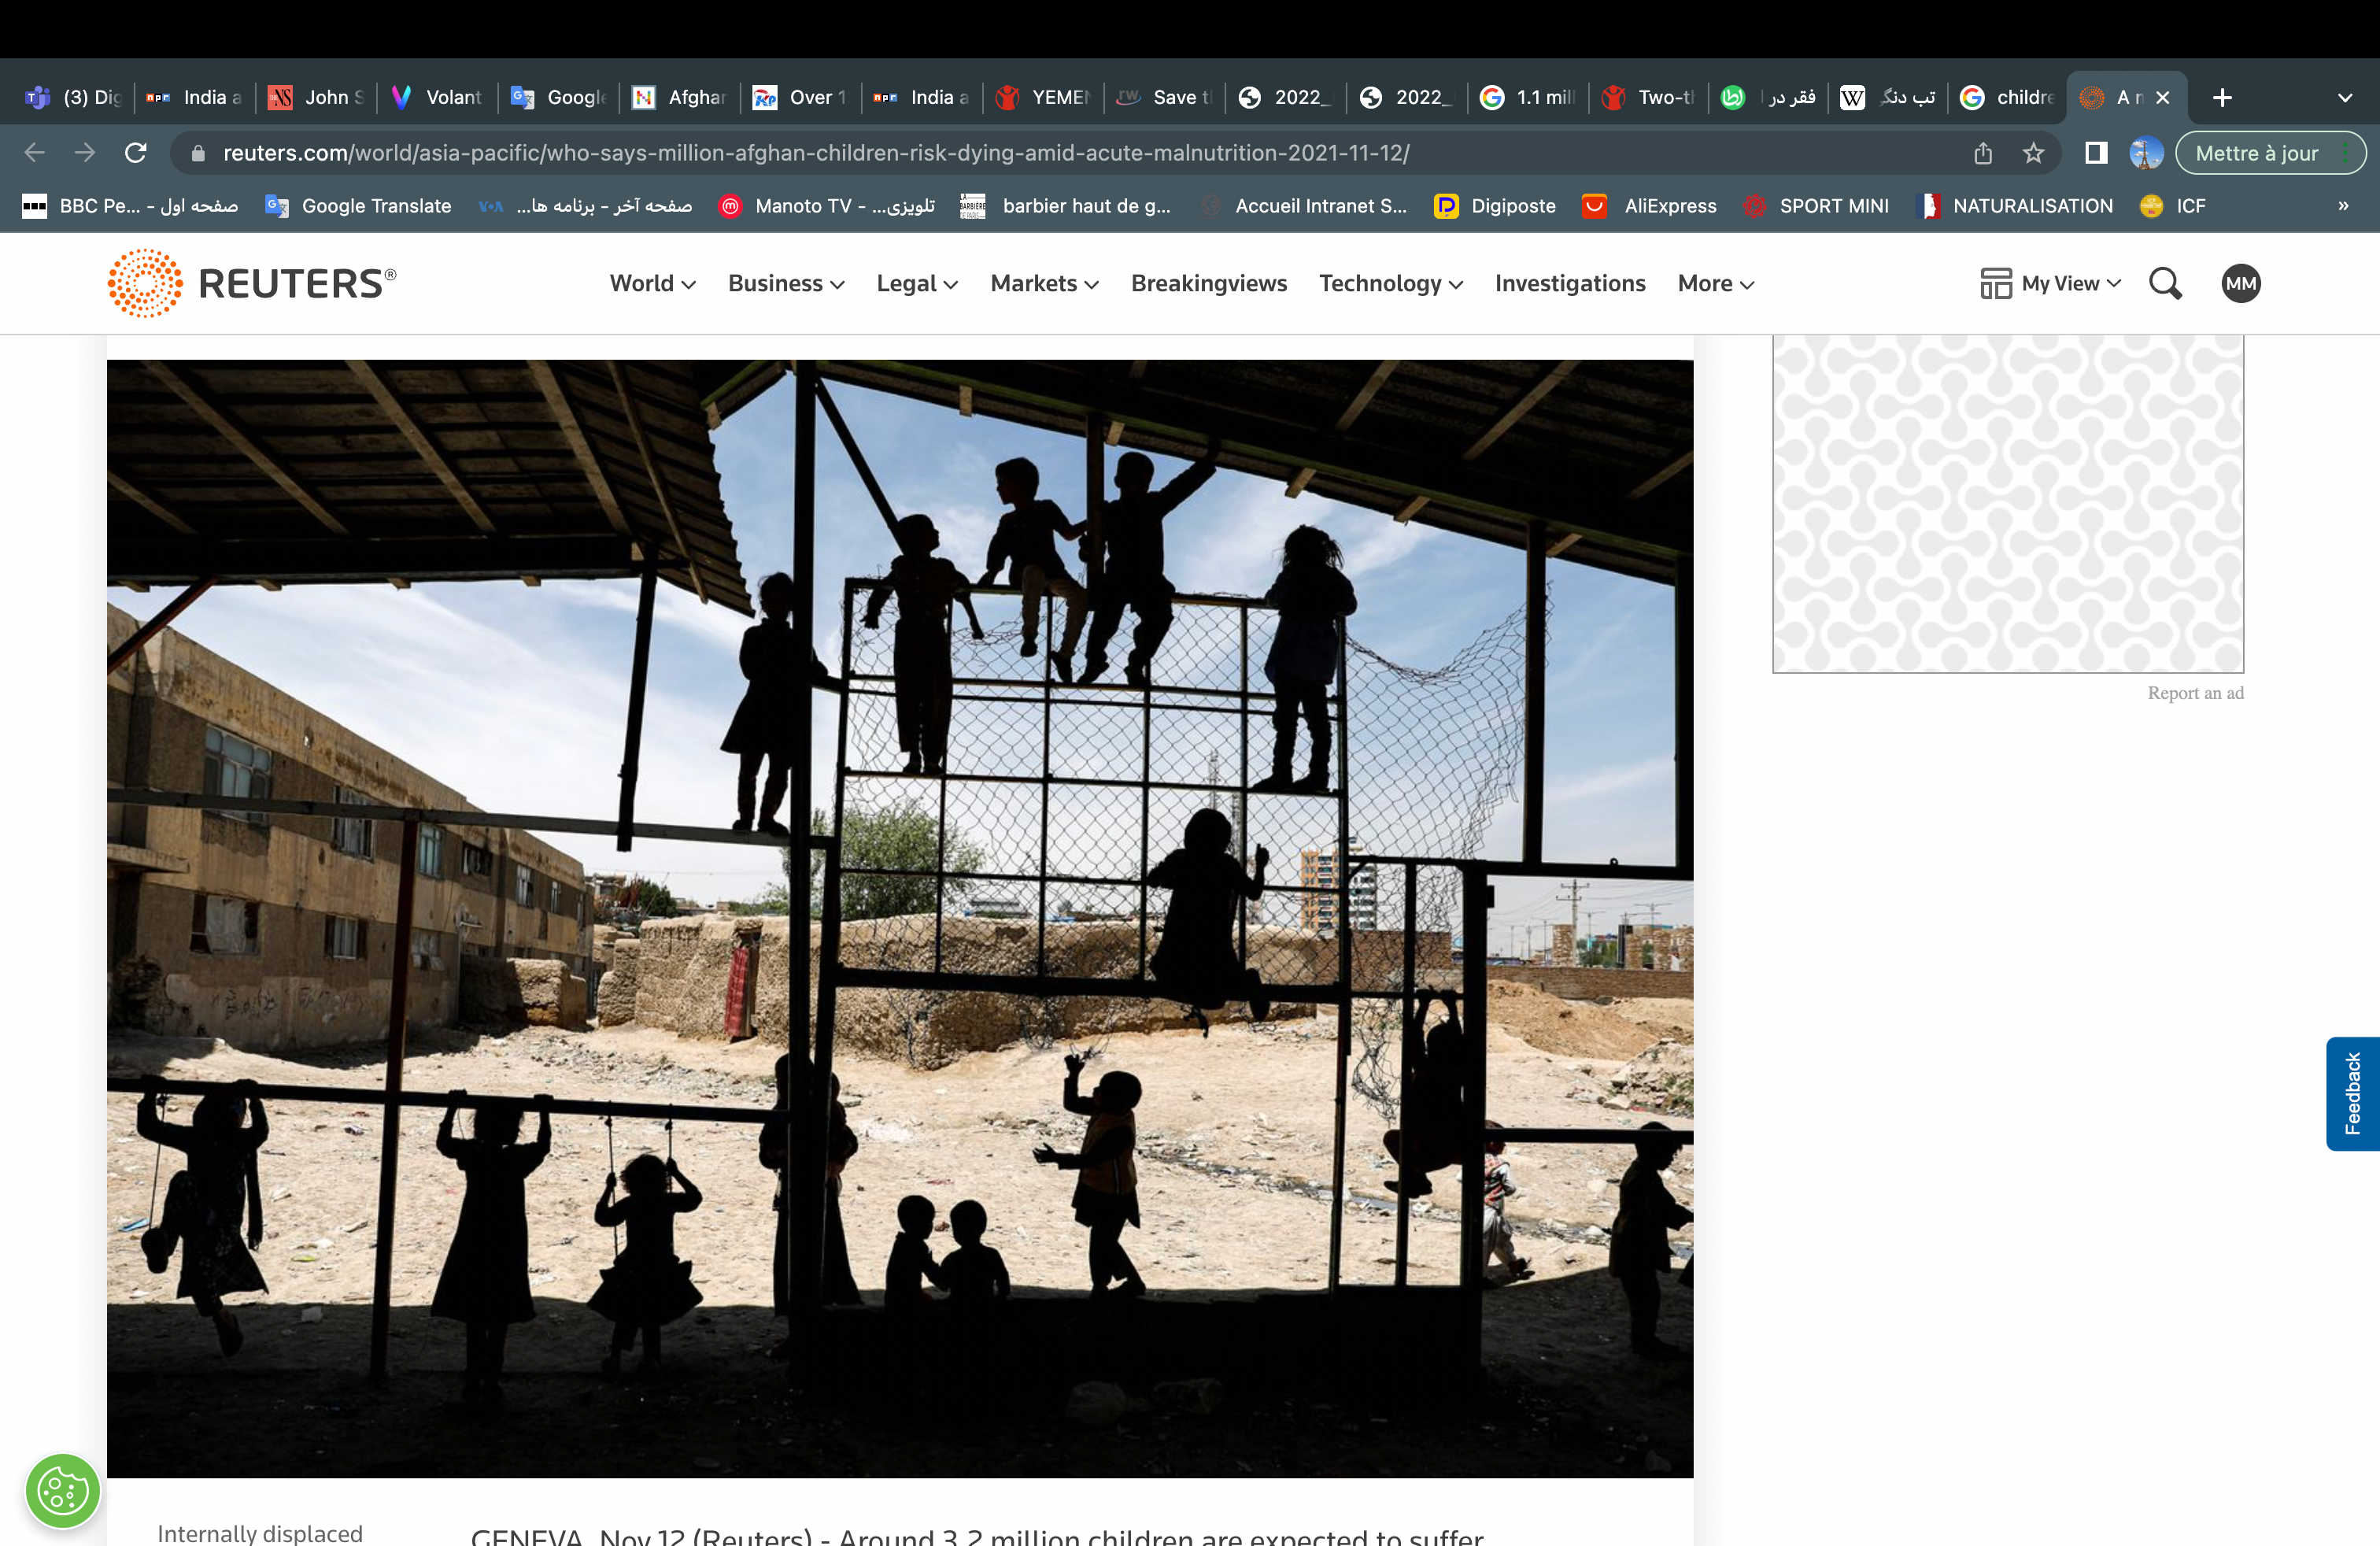Reload the page
Image resolution: width=2380 pixels, height=1546 pixels.
click(136, 153)
